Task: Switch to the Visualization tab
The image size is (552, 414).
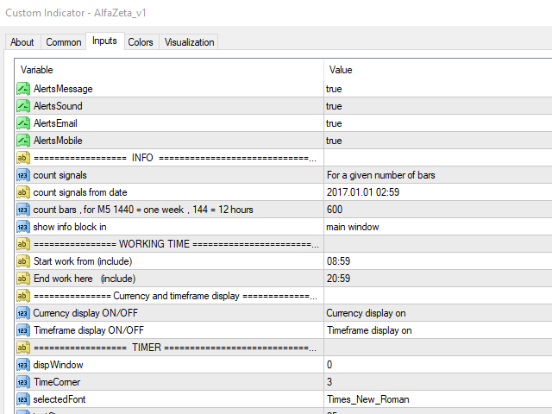Action: pyautogui.click(x=189, y=41)
